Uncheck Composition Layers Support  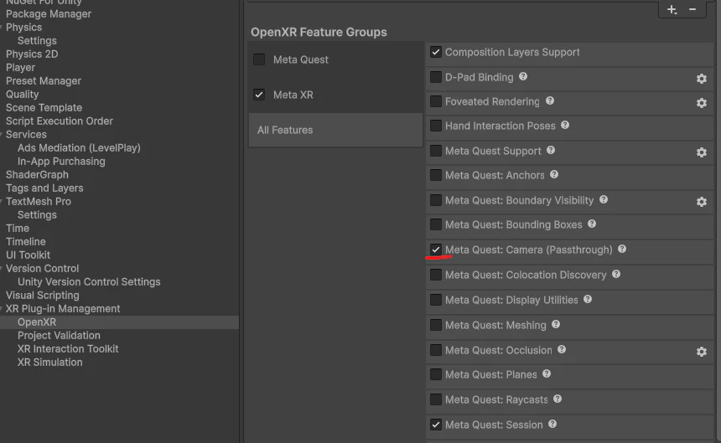click(436, 52)
